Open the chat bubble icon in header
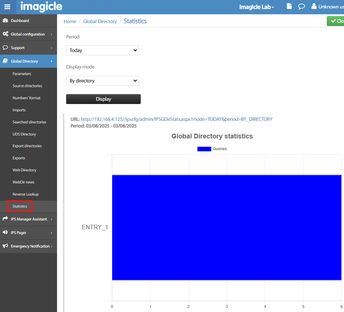Image resolution: width=344 pixels, height=312 pixels. [x=301, y=7]
